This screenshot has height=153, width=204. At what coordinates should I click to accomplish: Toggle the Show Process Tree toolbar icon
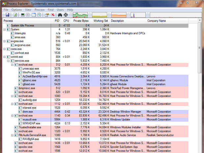[28, 15]
